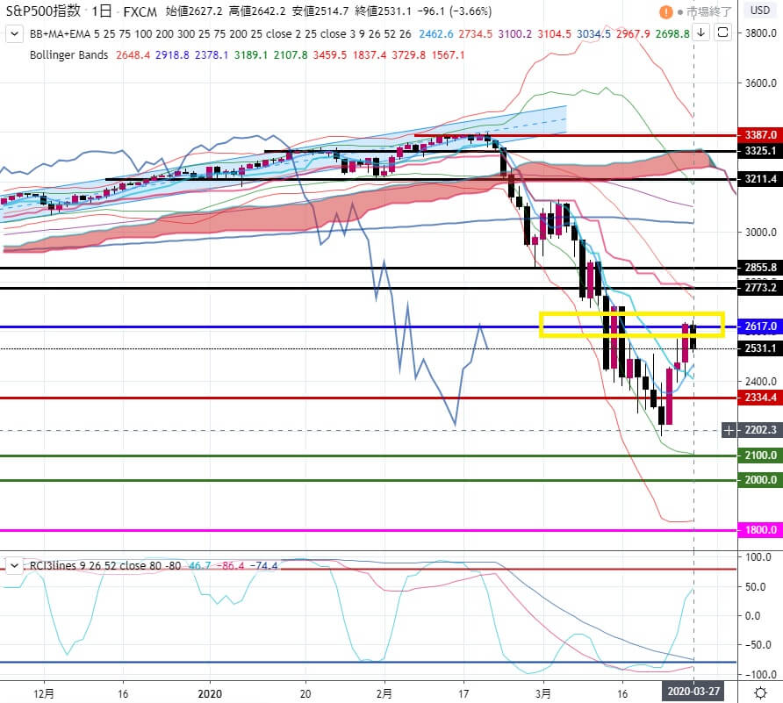Click the -74.4 RCI value
This screenshot has height=703, width=783.
pos(263,566)
